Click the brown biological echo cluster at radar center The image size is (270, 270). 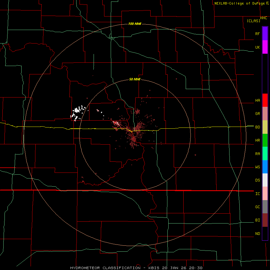point(135,133)
